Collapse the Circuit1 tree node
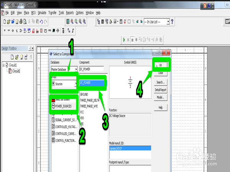 (x=3, y=65)
